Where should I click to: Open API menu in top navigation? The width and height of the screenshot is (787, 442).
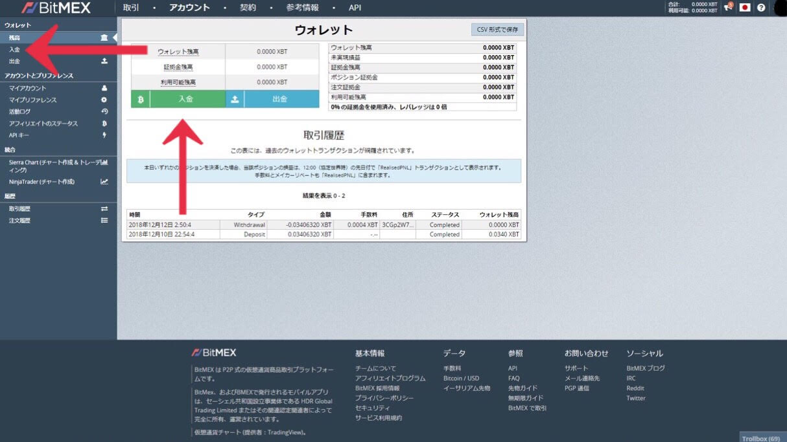(x=355, y=8)
